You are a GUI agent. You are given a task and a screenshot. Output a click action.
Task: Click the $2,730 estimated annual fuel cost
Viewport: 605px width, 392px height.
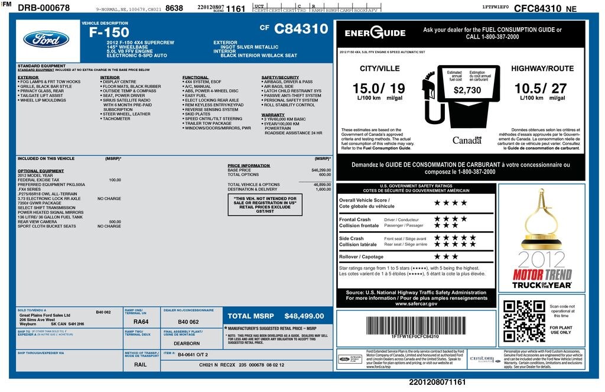coord(467,90)
